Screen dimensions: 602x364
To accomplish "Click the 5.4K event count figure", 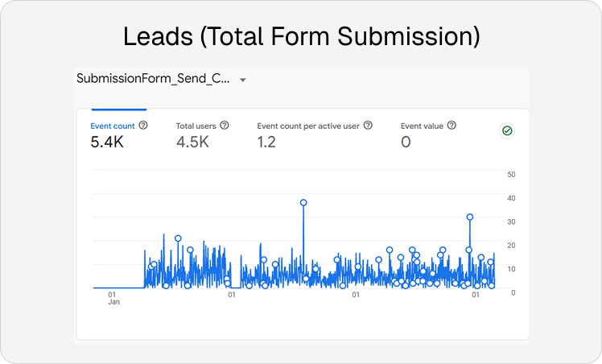I will click(x=108, y=143).
